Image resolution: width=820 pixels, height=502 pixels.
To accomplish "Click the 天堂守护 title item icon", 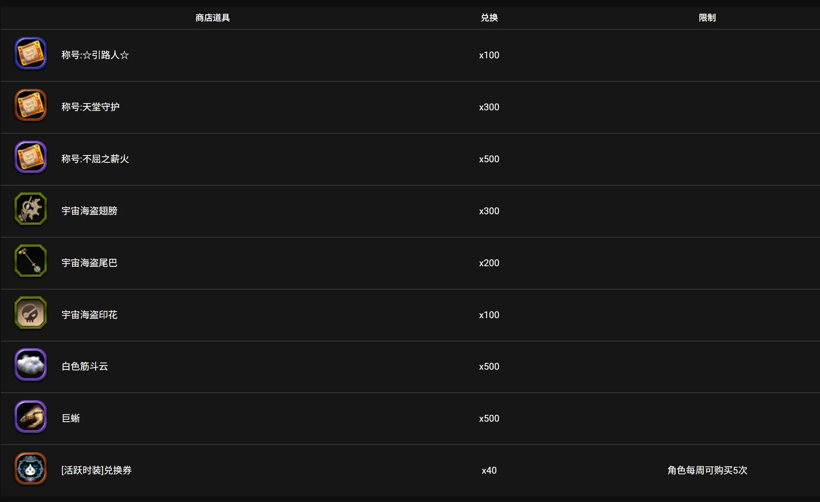I will click(x=30, y=106).
